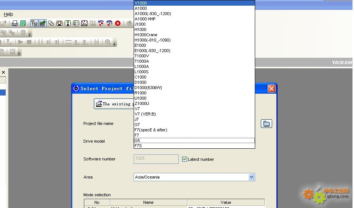Image resolution: width=354 pixels, height=208 pixels.
Task: Click the cascade windows icon
Action: coord(51,23)
